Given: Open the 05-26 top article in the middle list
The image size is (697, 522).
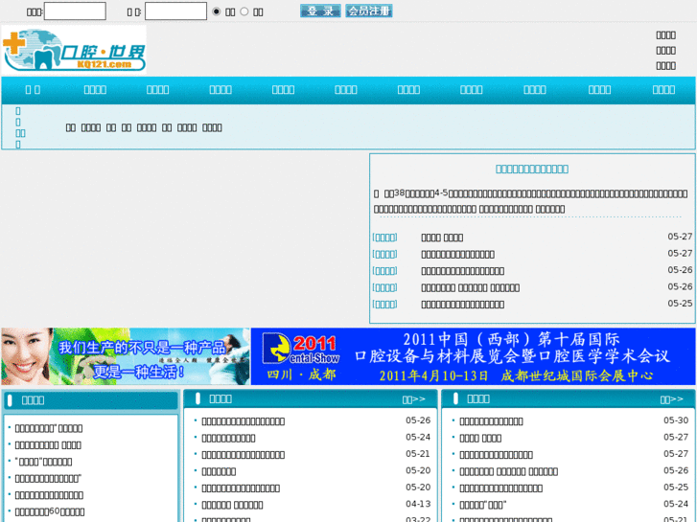Looking at the screenshot, I should (244, 421).
